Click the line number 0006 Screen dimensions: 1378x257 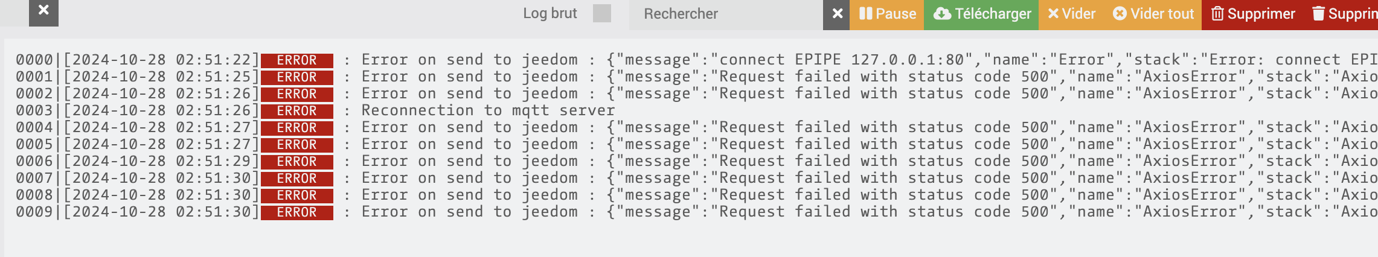pyautogui.click(x=34, y=161)
